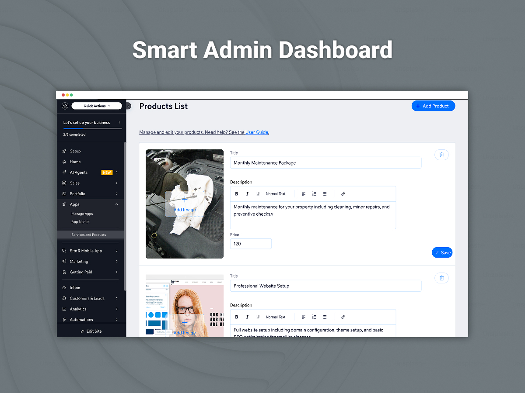Add Image on the car engine thumbnail
This screenshot has width=525, height=393.
click(185, 204)
